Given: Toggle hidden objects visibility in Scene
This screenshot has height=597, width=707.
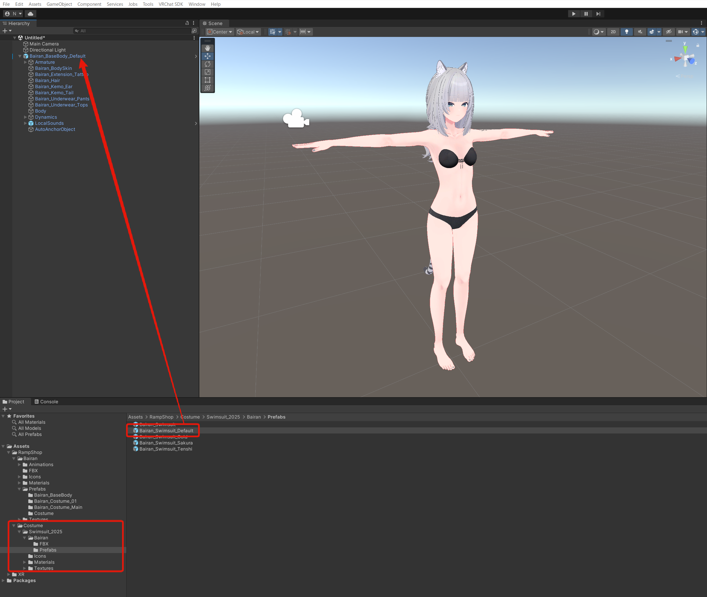Looking at the screenshot, I should (669, 32).
